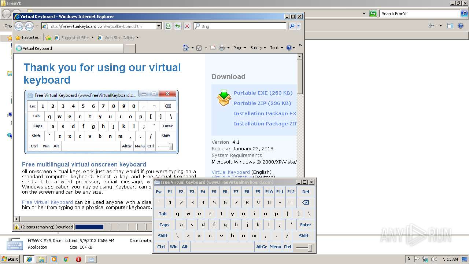This screenshot has width=469, height=264.
Task: Toggle the Ctrl key next to Win in the keyboard app
Action: [x=161, y=247]
